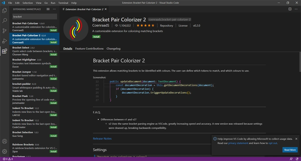Click the info icon in notification

[215, 139]
